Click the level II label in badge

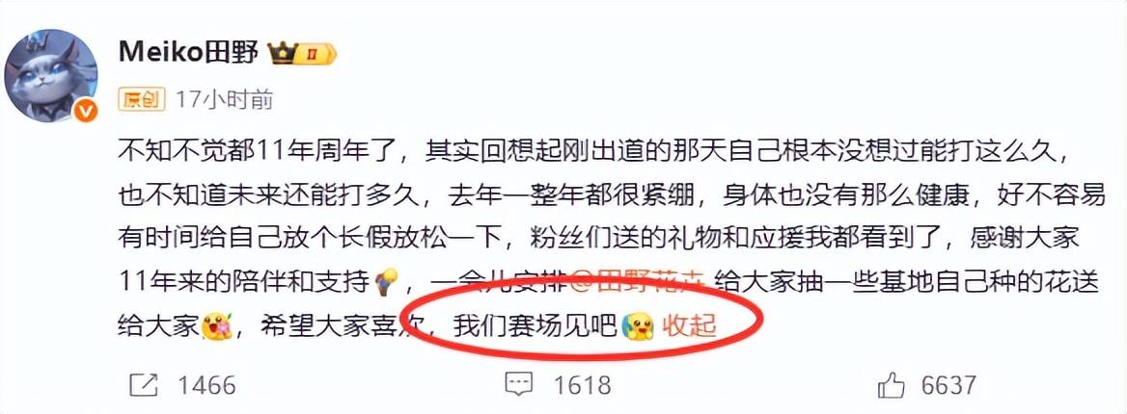[315, 53]
